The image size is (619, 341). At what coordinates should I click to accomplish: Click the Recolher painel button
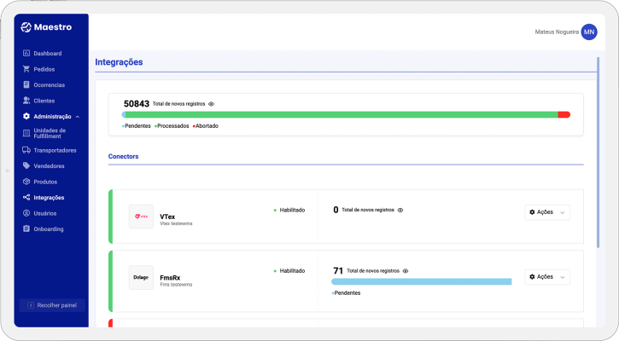point(53,304)
